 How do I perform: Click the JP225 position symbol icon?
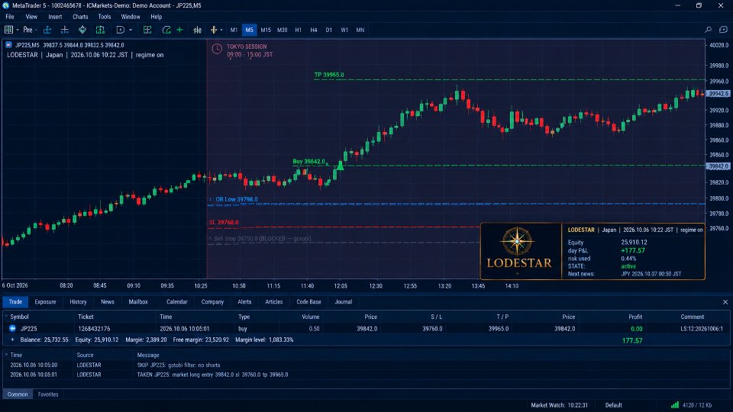point(12,328)
